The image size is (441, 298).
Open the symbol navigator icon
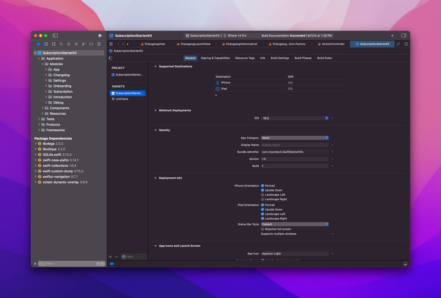(53, 44)
